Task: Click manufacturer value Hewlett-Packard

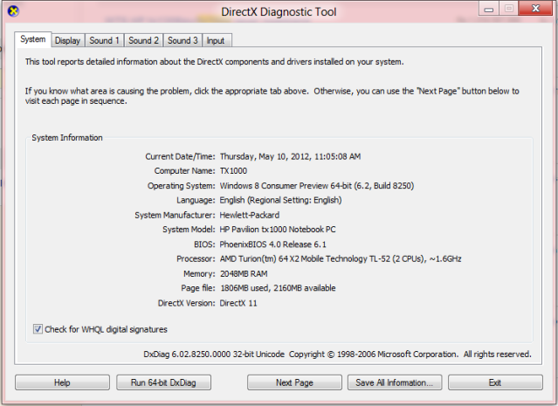Action: 250,215
